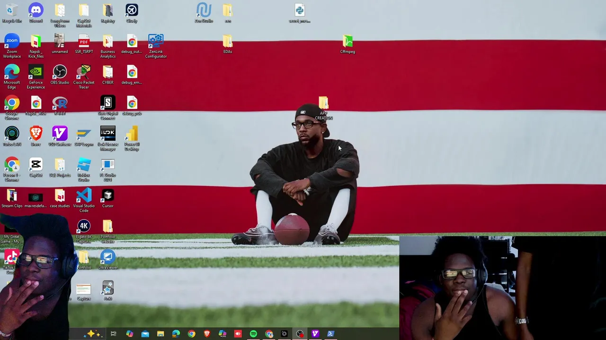Open the Portfolio website folder

[x=107, y=231]
